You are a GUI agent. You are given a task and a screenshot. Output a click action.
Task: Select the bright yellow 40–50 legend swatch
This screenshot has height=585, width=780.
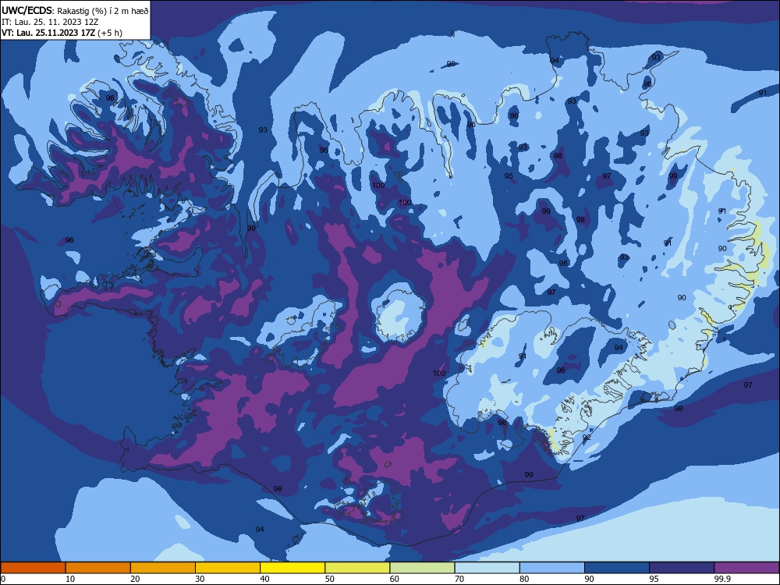click(292, 568)
